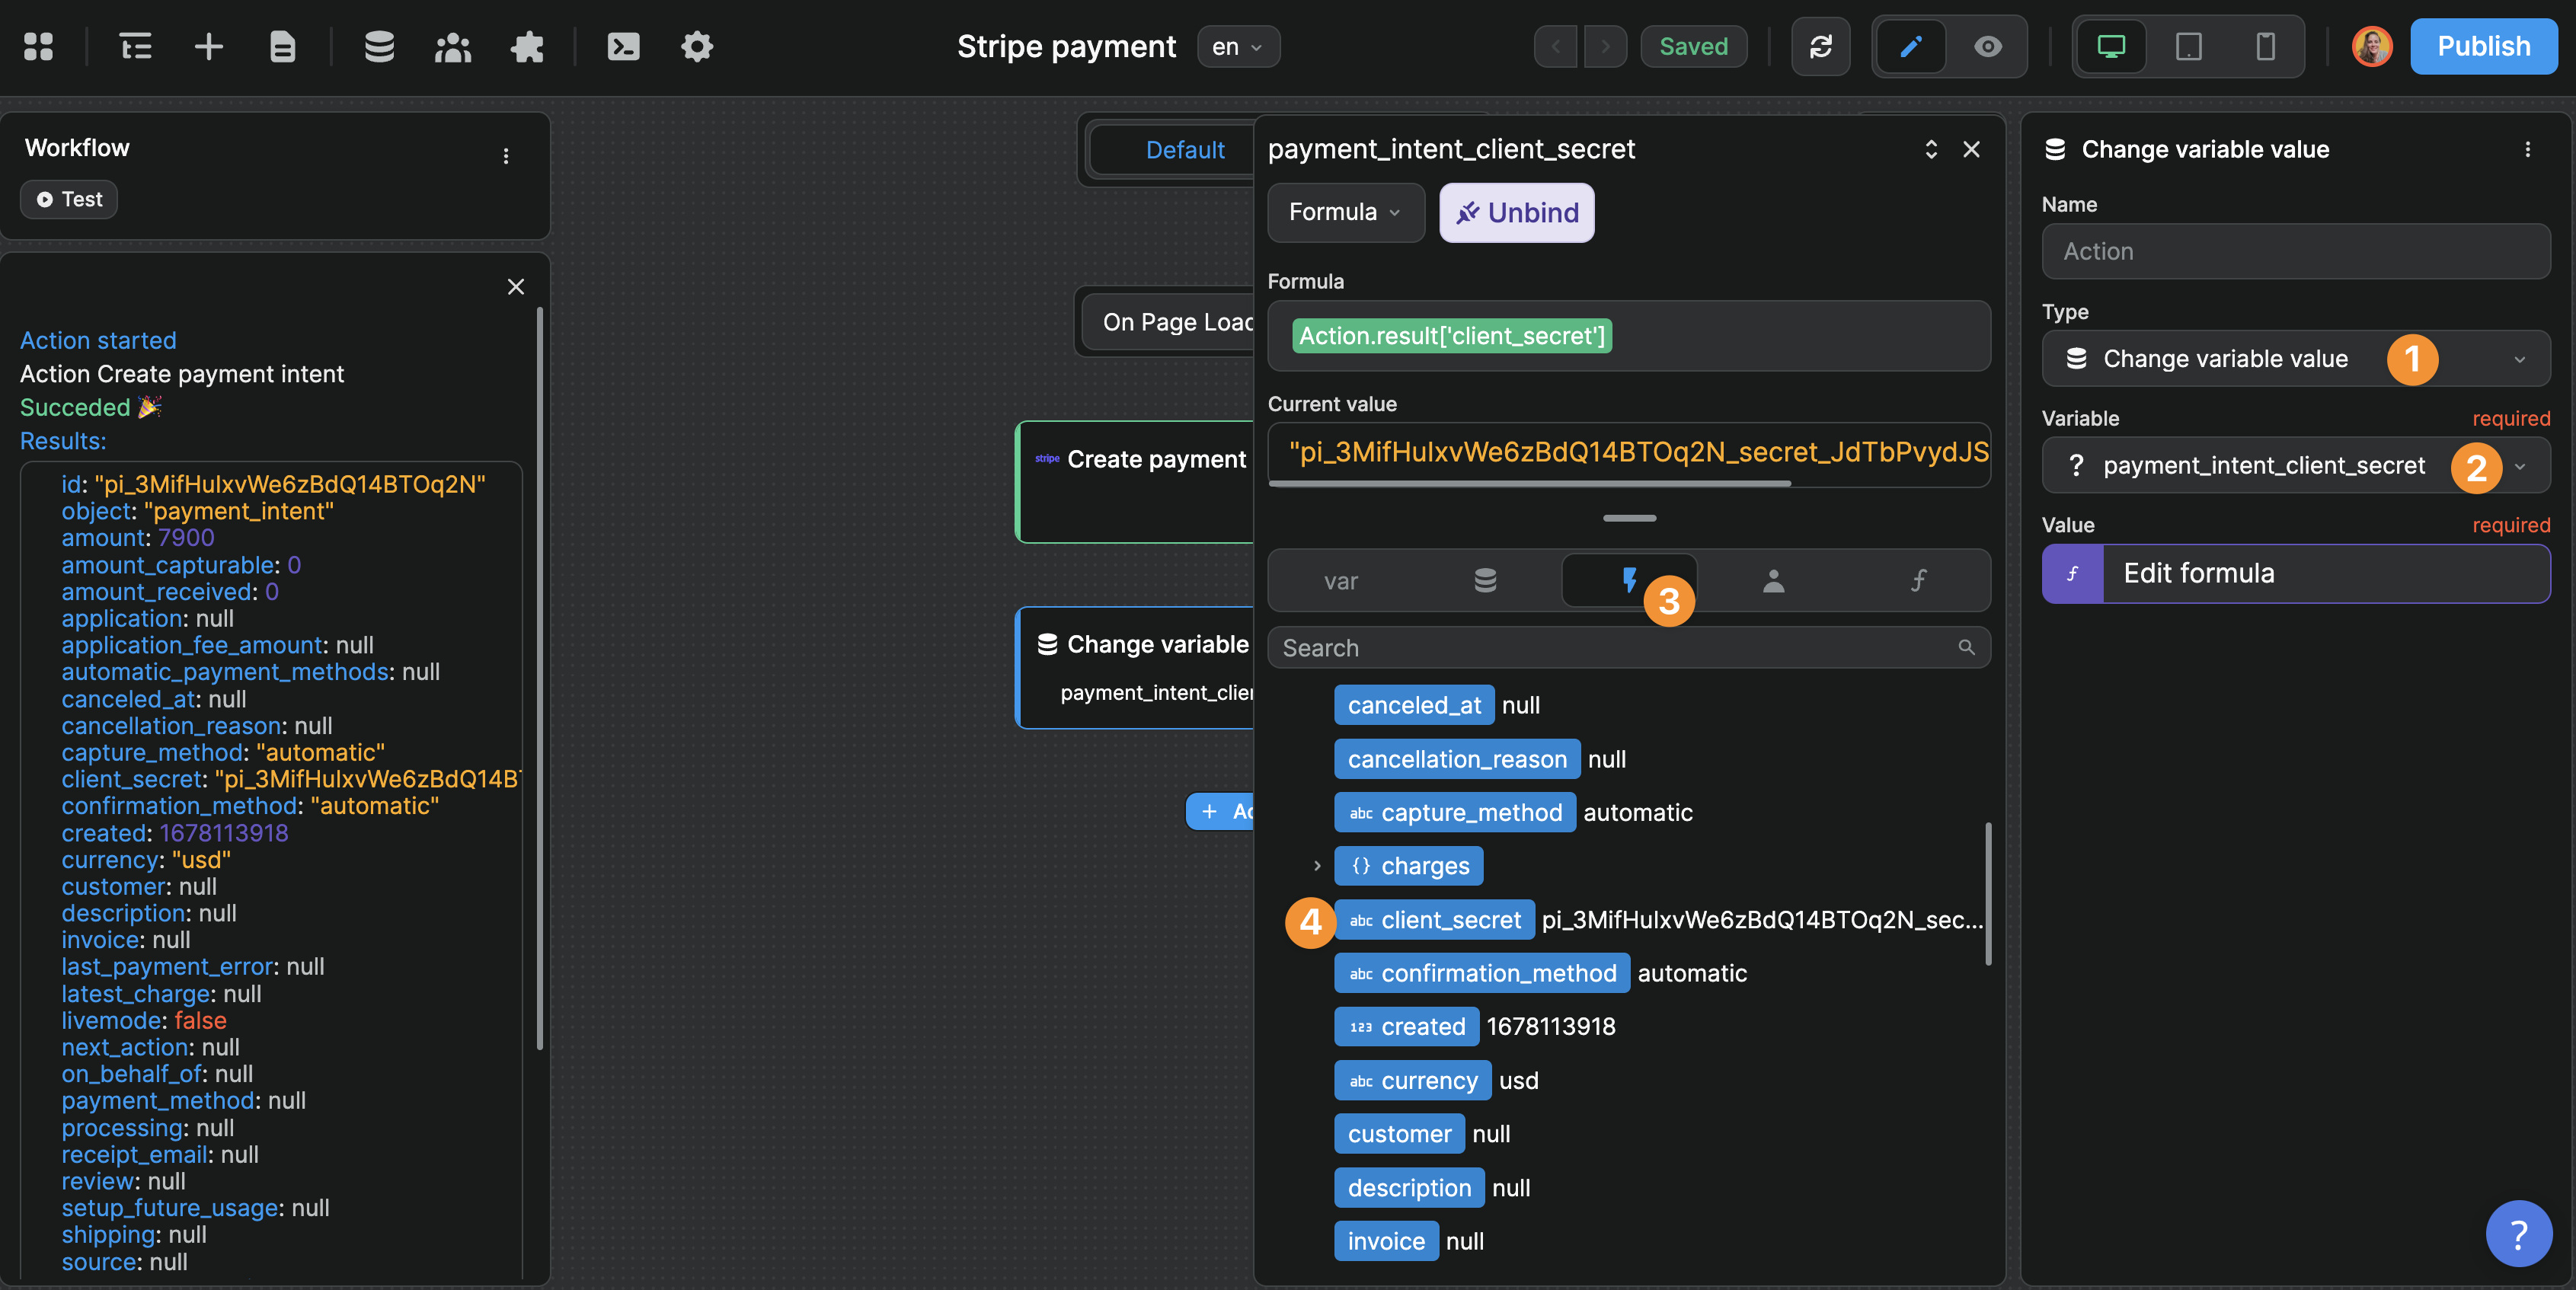
Task: Select the tablet device view
Action: (x=2188, y=46)
